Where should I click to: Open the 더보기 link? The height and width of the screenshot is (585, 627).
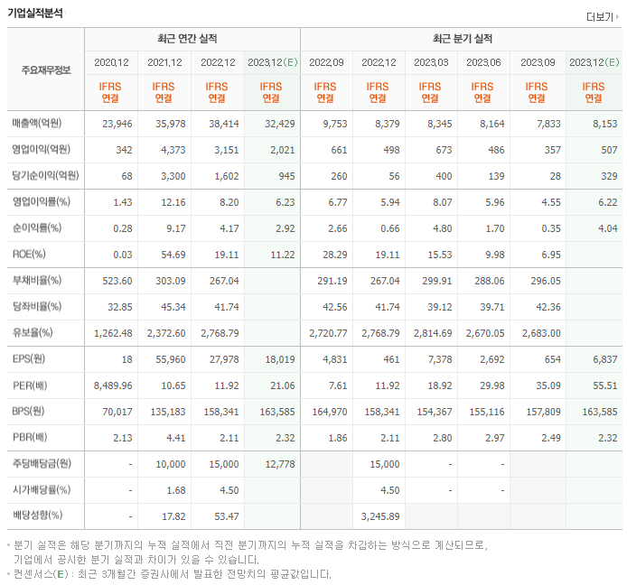600,17
